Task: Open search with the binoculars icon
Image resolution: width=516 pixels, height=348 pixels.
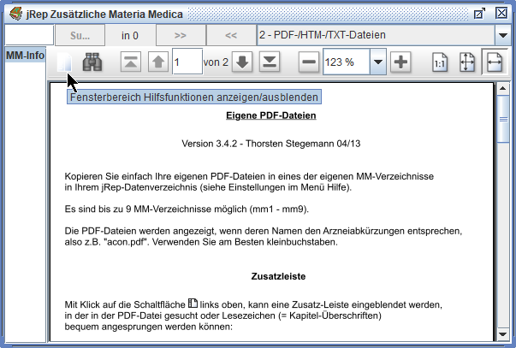Action: coord(92,62)
